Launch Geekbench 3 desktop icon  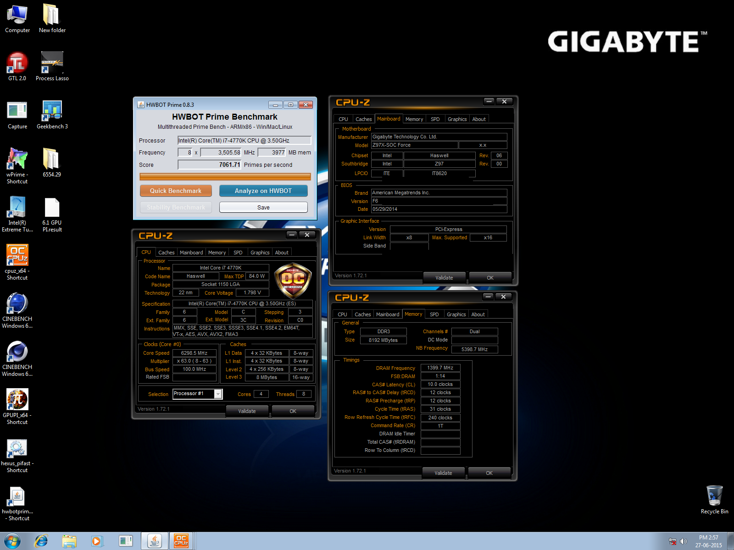click(52, 115)
